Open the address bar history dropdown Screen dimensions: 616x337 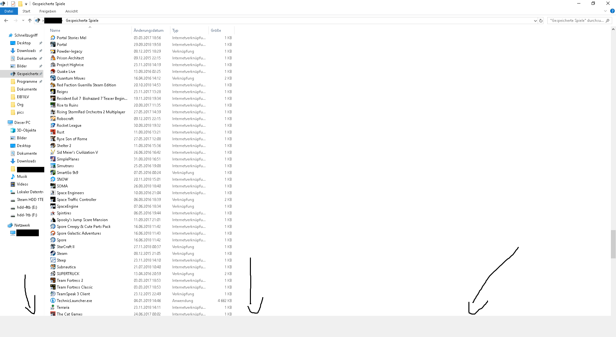(x=535, y=21)
